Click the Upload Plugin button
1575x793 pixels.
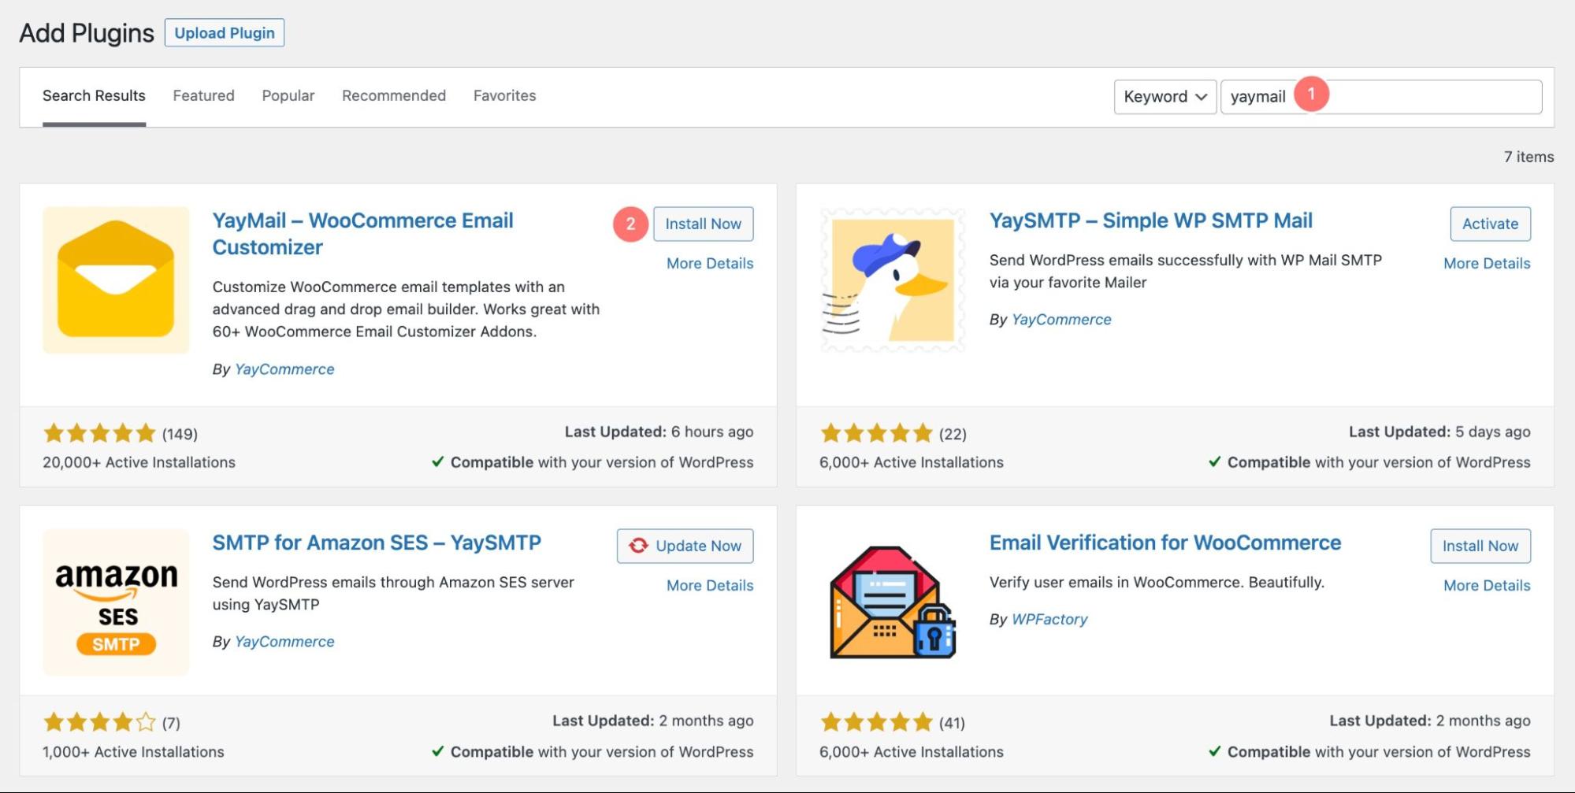coord(225,33)
